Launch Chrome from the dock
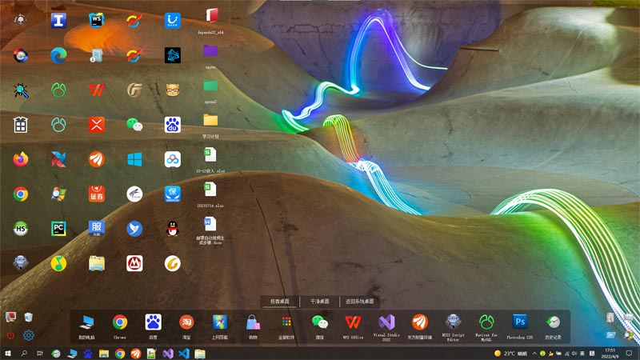The width and height of the screenshot is (640, 360). 119,322
